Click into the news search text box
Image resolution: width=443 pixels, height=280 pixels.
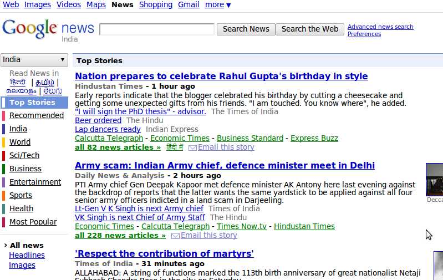156,29
